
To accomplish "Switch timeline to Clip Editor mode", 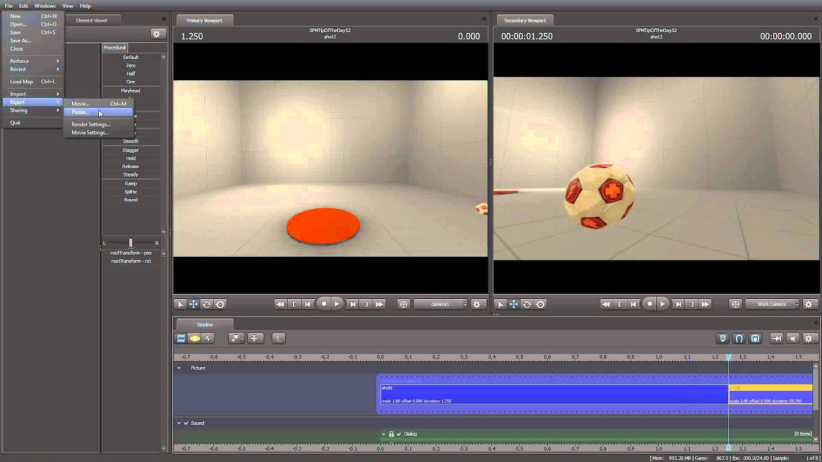I will pos(181,338).
